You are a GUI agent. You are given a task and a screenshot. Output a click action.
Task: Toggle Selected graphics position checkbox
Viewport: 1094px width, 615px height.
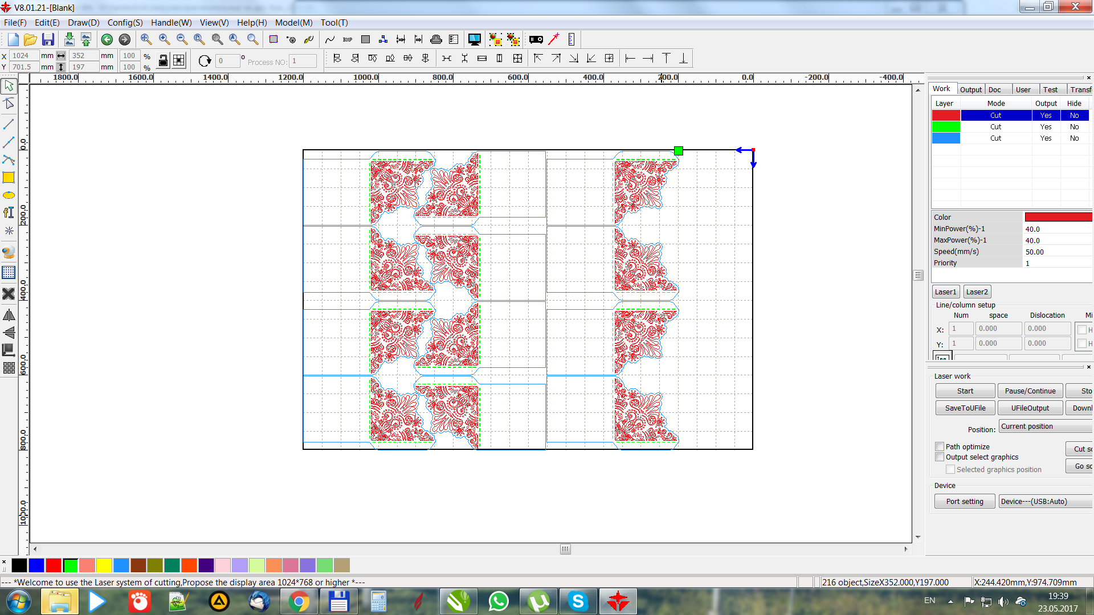950,469
